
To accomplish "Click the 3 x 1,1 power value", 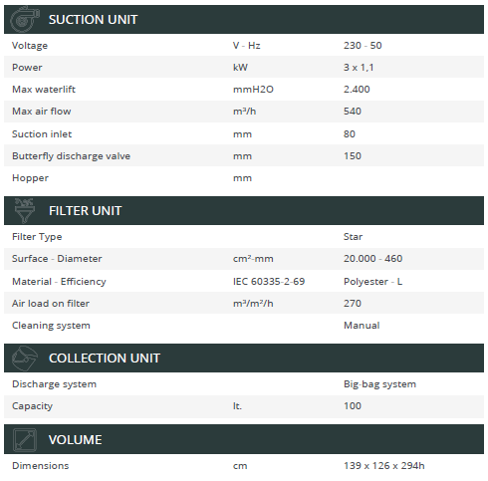I will [359, 68].
